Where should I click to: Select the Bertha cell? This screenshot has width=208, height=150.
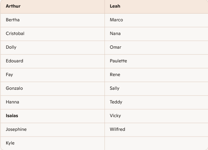tap(13, 20)
